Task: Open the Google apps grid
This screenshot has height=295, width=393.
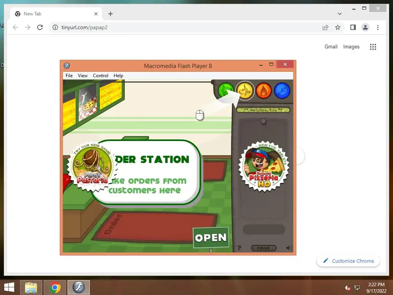Action: [x=373, y=46]
